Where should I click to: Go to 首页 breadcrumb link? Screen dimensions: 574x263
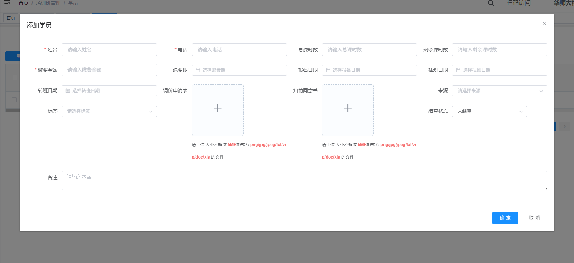point(23,3)
